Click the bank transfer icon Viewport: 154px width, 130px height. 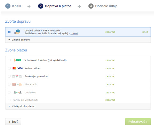coord(17,76)
